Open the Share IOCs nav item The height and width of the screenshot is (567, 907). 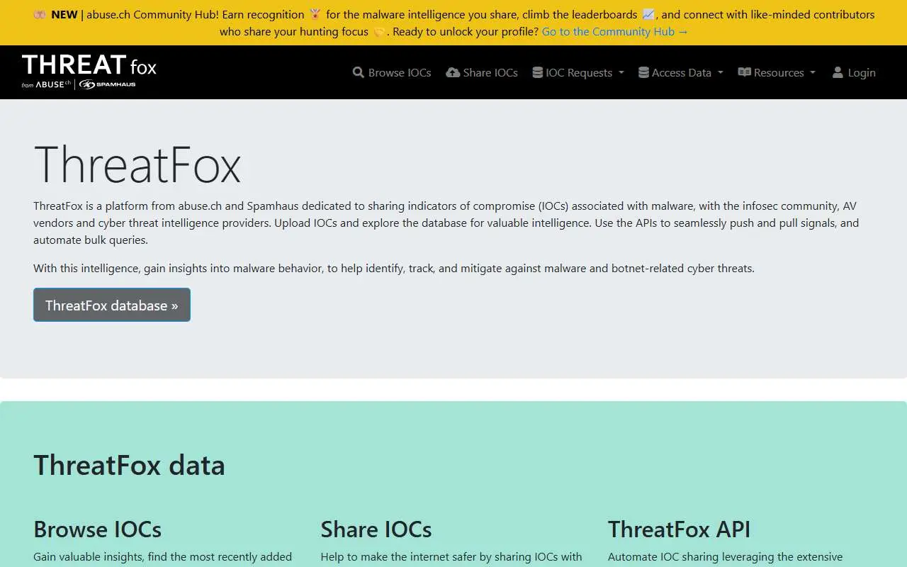coord(482,72)
